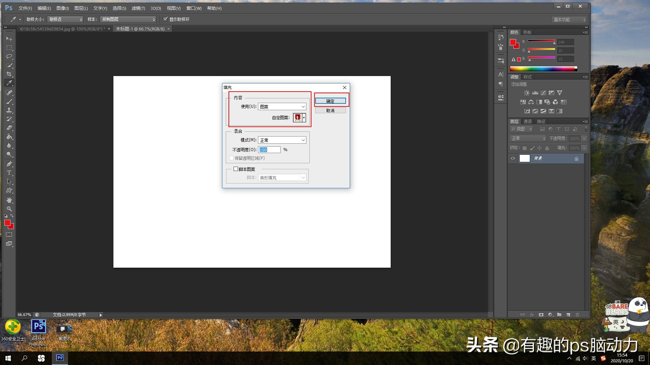Image resolution: width=650 pixels, height=365 pixels.
Task: Open the 模式(M) blend mode dropdown
Action: point(282,140)
